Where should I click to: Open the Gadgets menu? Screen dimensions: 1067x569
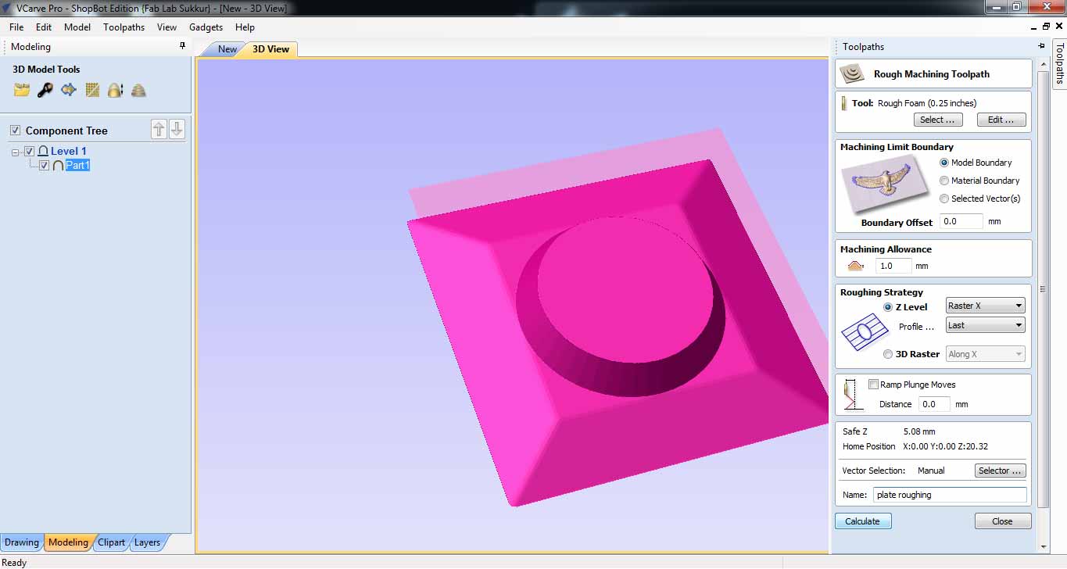click(x=206, y=27)
